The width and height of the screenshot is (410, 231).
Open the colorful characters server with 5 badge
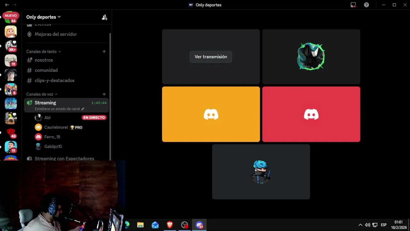[x=11, y=89]
